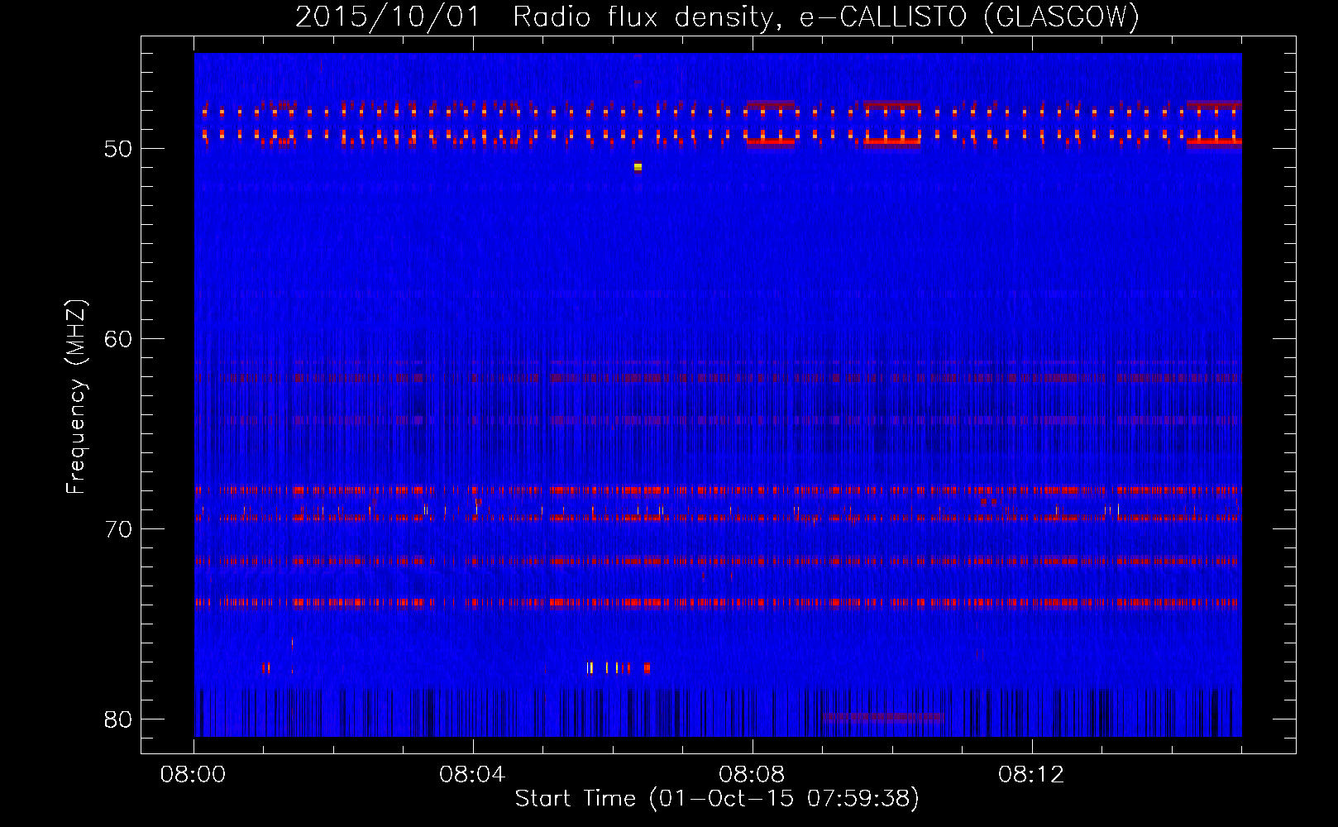Click the 70 MHz frequency tick label
The width and height of the screenshot is (1338, 827).
[118, 529]
